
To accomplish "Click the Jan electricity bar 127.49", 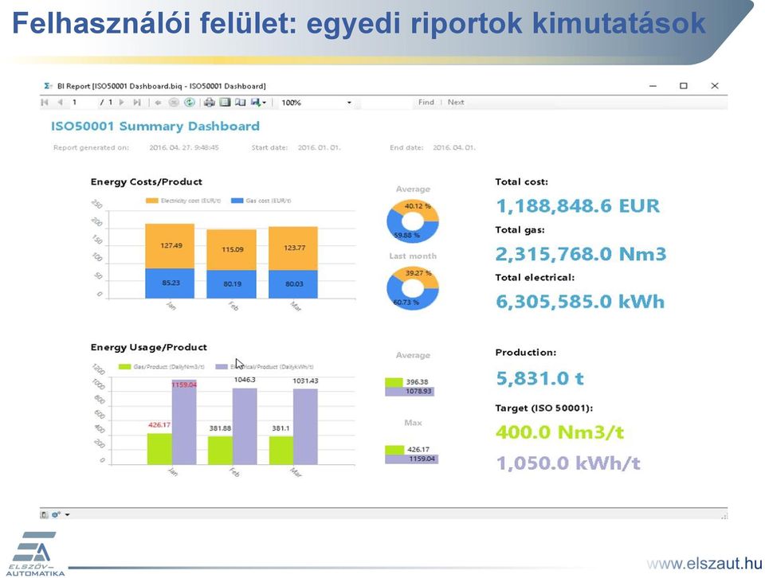I will (x=170, y=246).
